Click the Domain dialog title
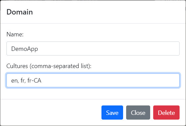Viewport: 186px width, 126px height. click(x=20, y=12)
